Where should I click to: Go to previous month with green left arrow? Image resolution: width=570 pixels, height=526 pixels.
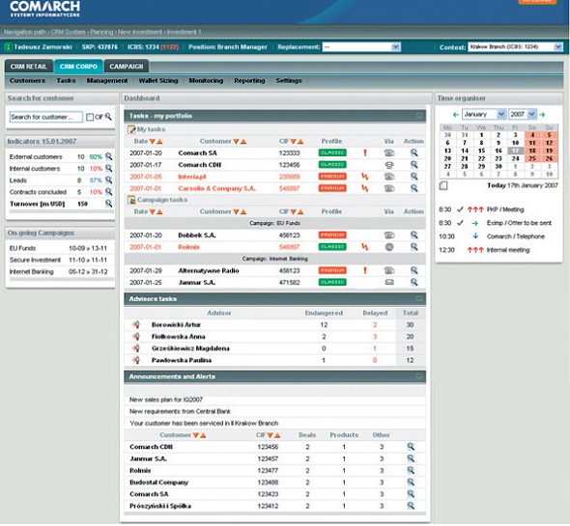click(x=455, y=115)
